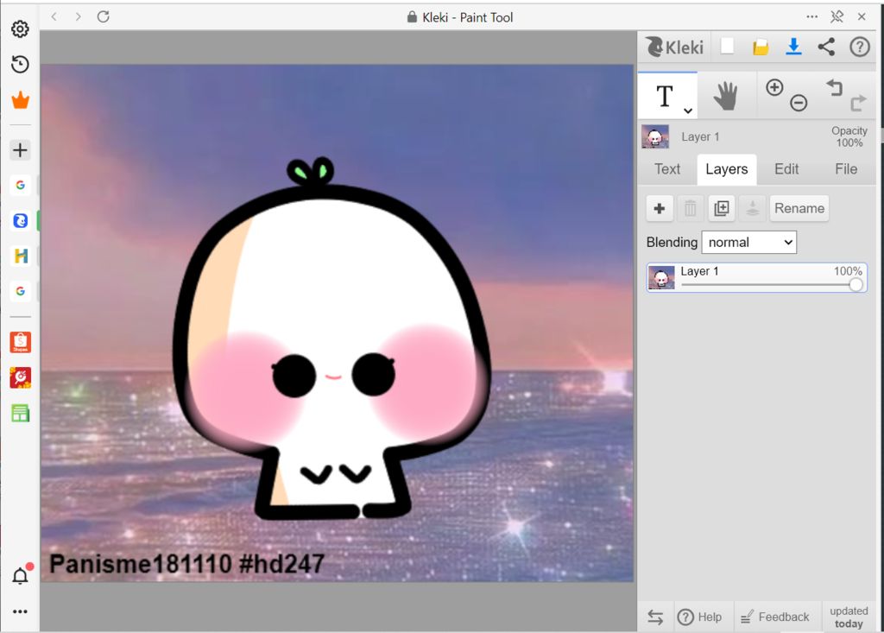This screenshot has height=633, width=884.
Task: Expand the Text tool chevron menu
Action: 687,111
